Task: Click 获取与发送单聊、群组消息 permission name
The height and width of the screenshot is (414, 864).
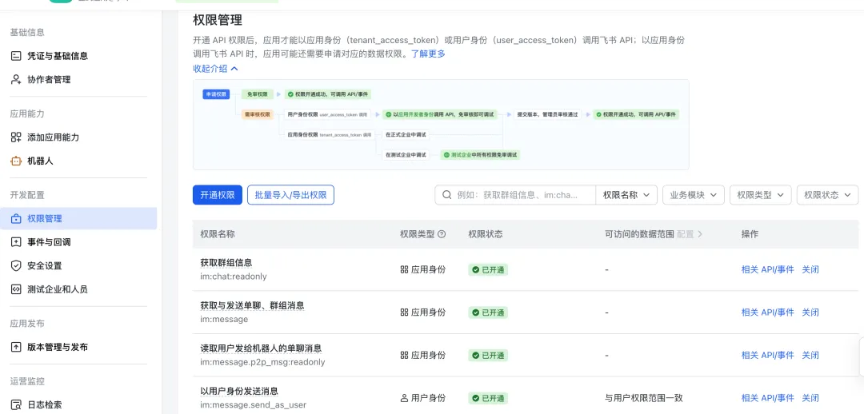Action: tap(252, 305)
